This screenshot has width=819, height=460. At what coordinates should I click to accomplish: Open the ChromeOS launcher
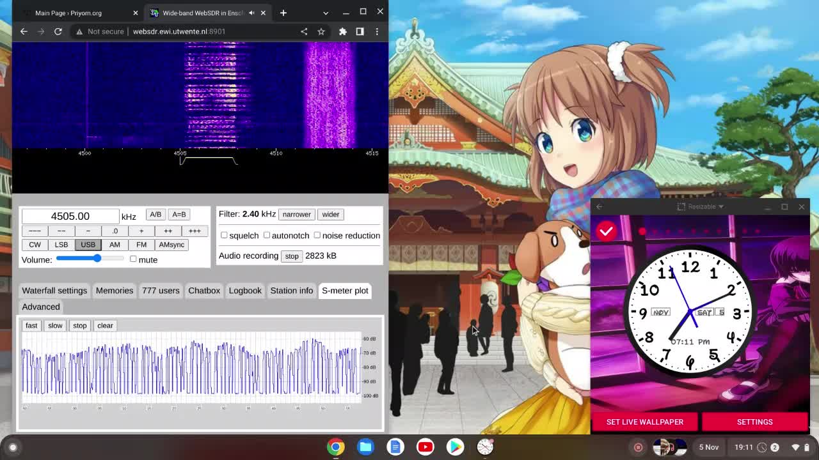[13, 447]
